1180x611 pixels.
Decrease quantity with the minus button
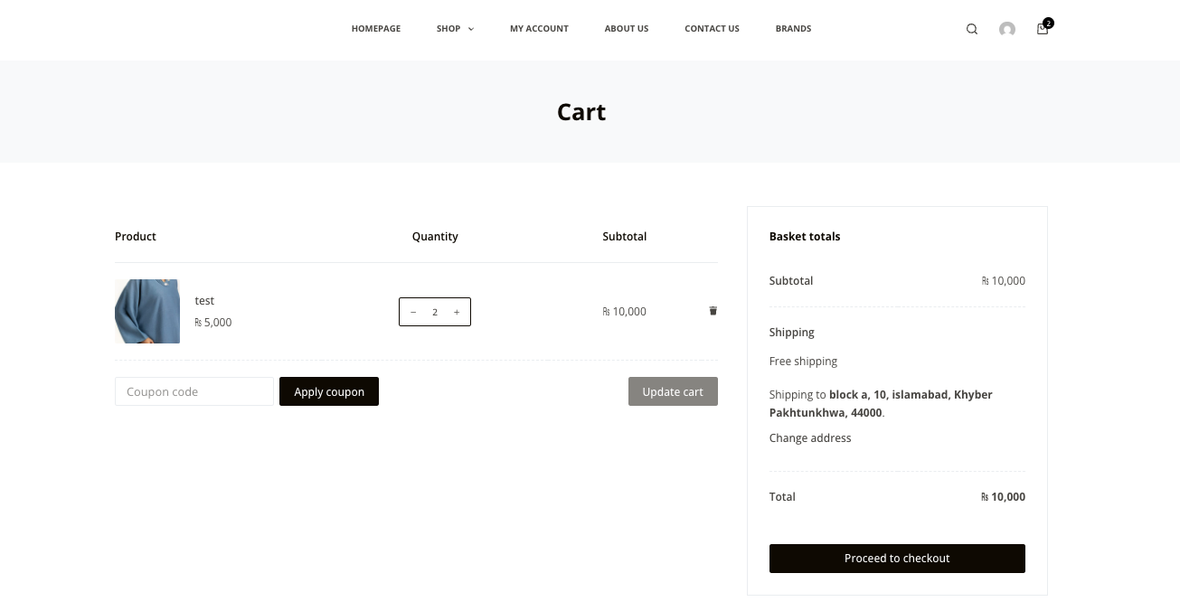click(x=413, y=312)
